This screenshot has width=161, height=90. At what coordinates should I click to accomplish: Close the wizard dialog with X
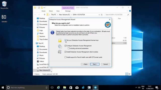(110, 19)
